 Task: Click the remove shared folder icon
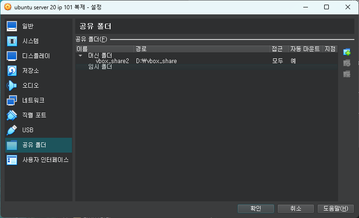tap(347, 74)
